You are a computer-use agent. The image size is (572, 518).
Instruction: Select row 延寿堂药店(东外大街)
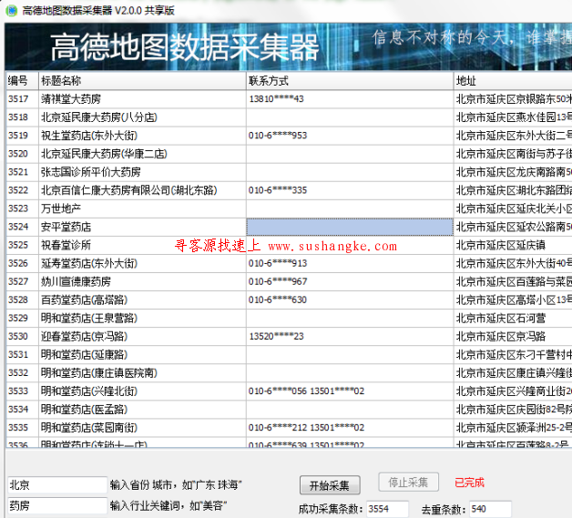pyautogui.click(x=289, y=264)
